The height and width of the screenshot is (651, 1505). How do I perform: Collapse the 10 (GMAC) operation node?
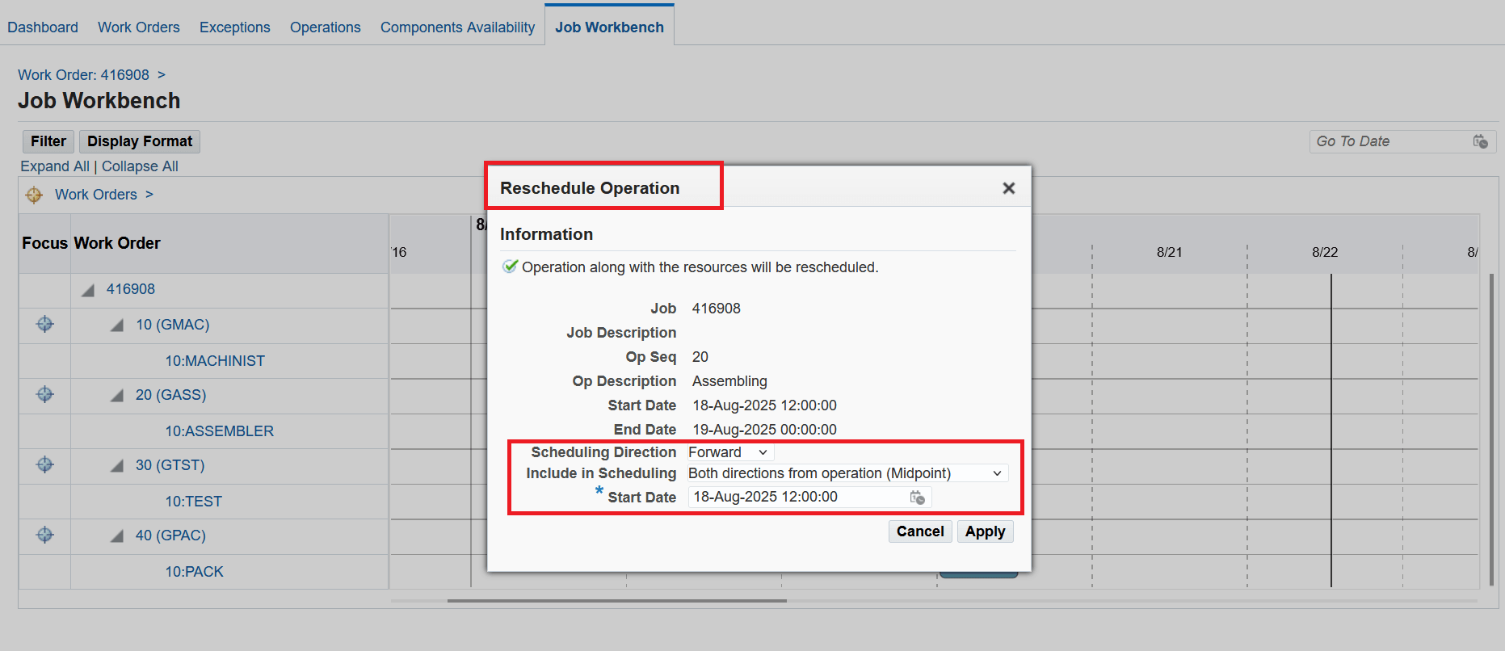117,325
